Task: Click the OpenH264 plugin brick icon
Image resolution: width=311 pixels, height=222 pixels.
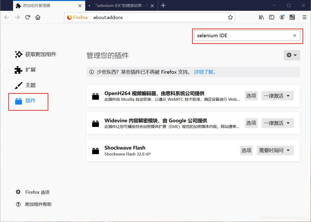Action: tap(96, 96)
